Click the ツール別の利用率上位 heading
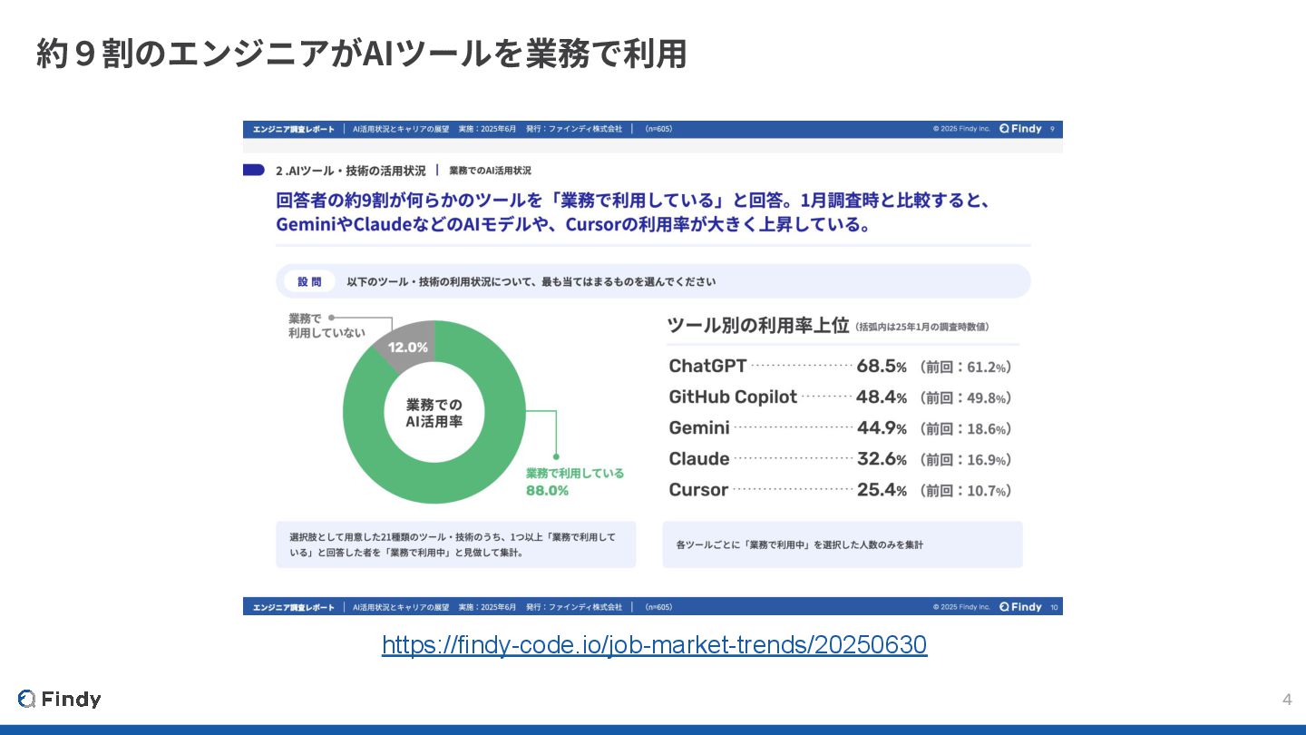This screenshot has height=735, width=1306. tap(757, 326)
